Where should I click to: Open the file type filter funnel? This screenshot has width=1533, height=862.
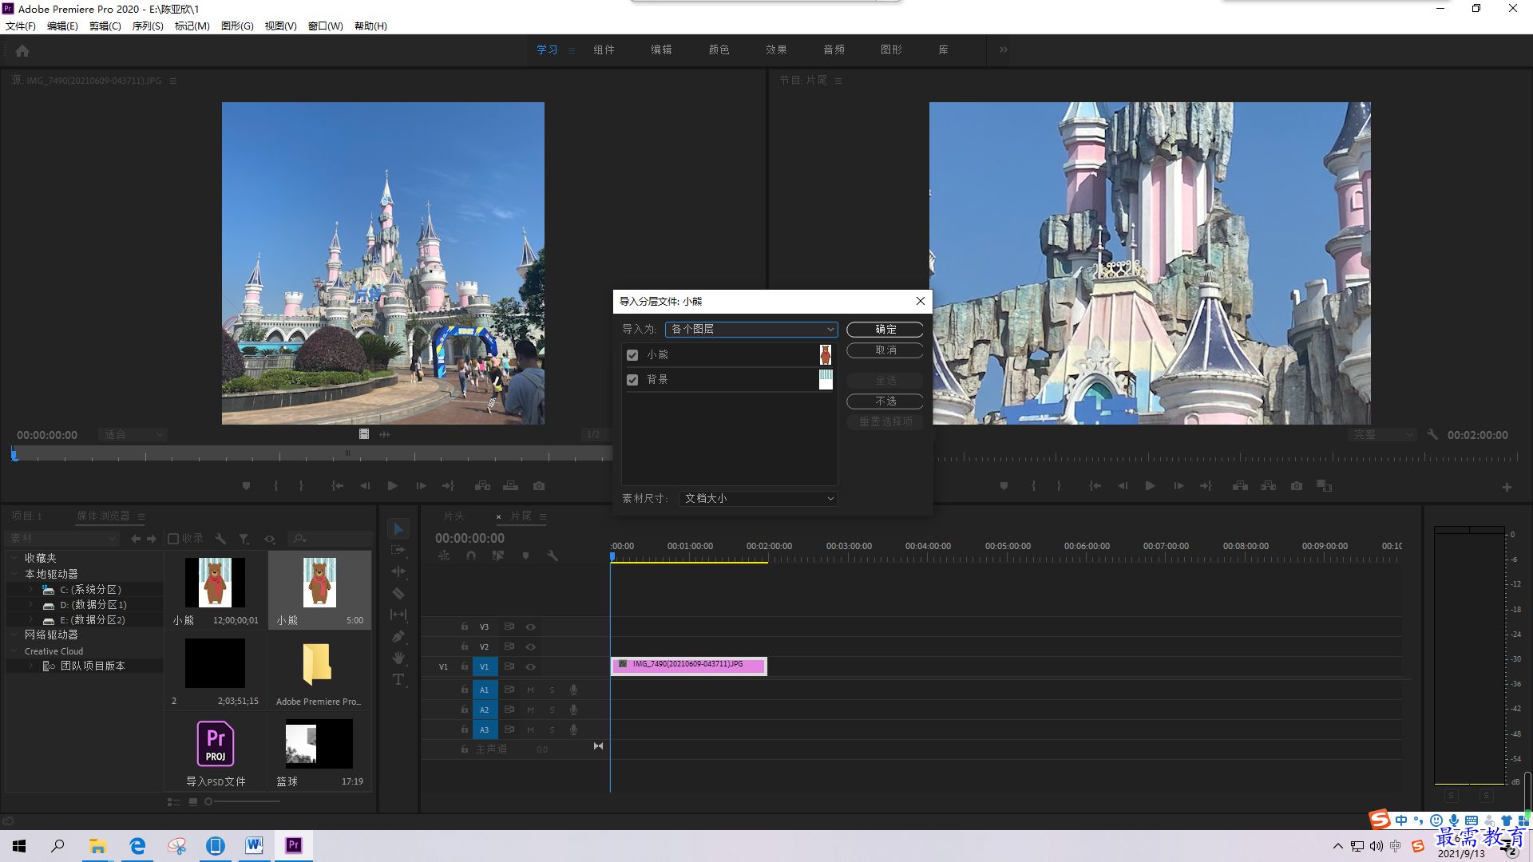pyautogui.click(x=244, y=539)
